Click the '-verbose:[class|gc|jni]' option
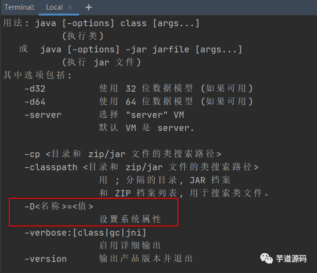The image size is (317, 273). [85, 233]
